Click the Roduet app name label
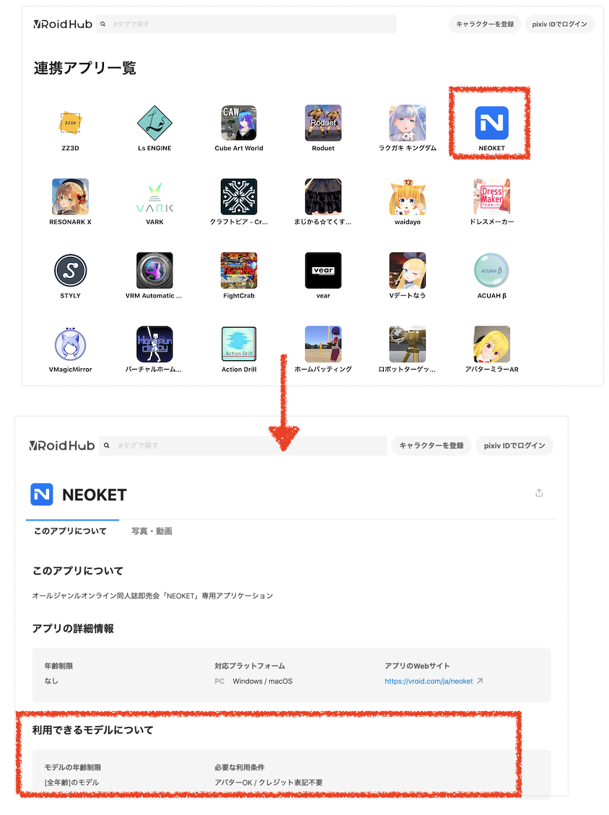 click(x=323, y=148)
